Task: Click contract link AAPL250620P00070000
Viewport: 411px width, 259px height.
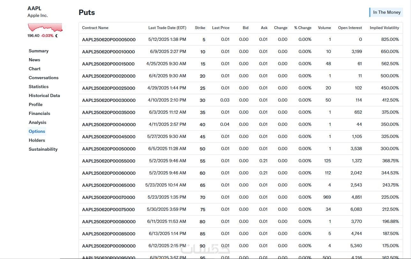Action: pos(109,197)
